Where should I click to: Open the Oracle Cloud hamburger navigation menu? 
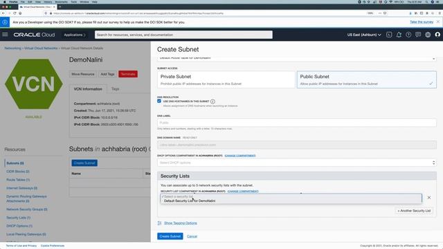coord(5,35)
